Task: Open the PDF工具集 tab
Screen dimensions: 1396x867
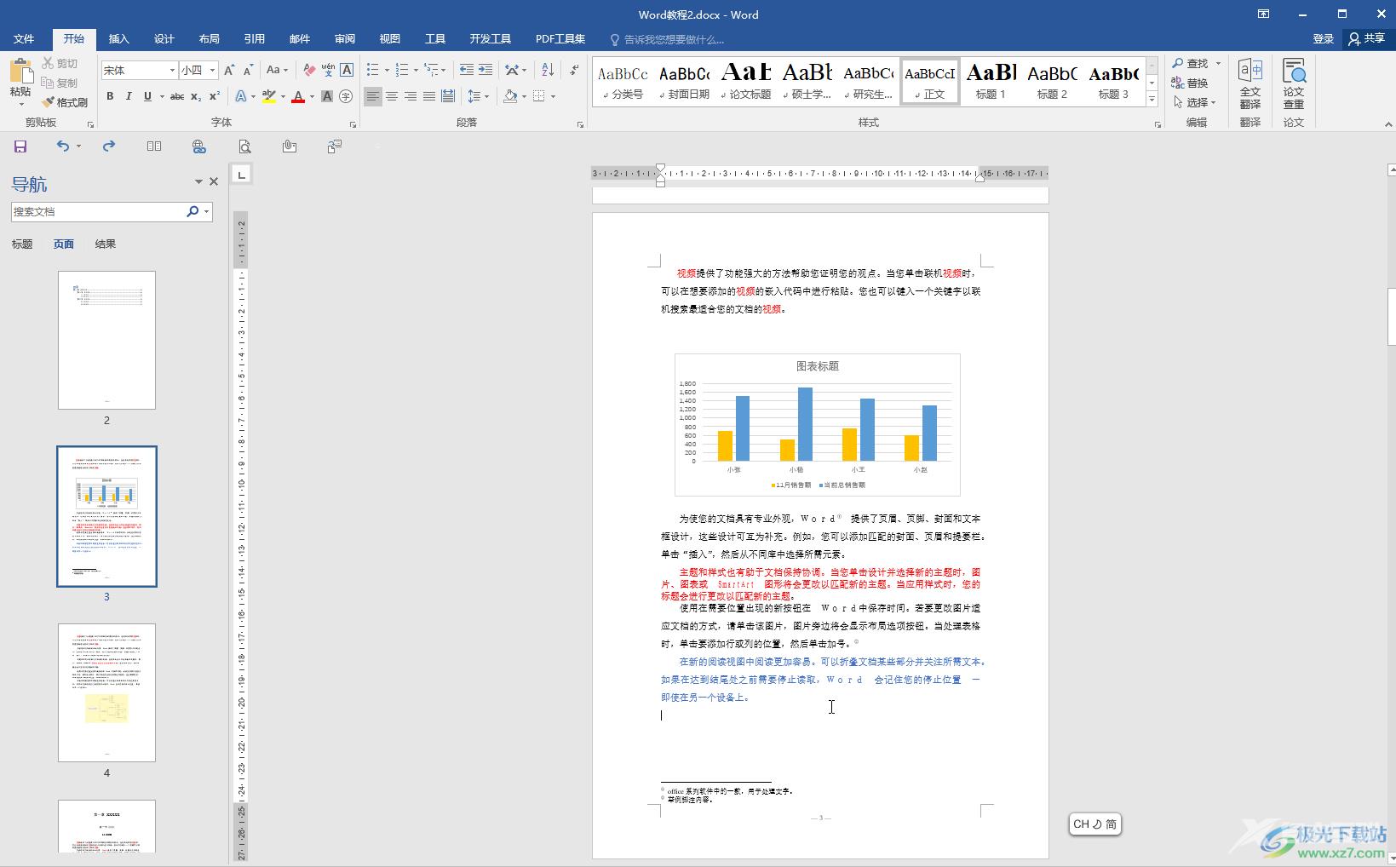Action: [560, 39]
